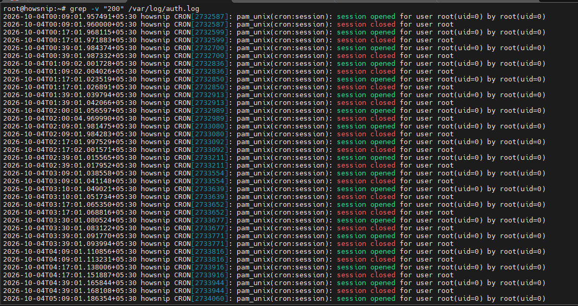Click "session opened" on the 00:39:01.984374 line
The width and height of the screenshot is (578, 306).
366,48
